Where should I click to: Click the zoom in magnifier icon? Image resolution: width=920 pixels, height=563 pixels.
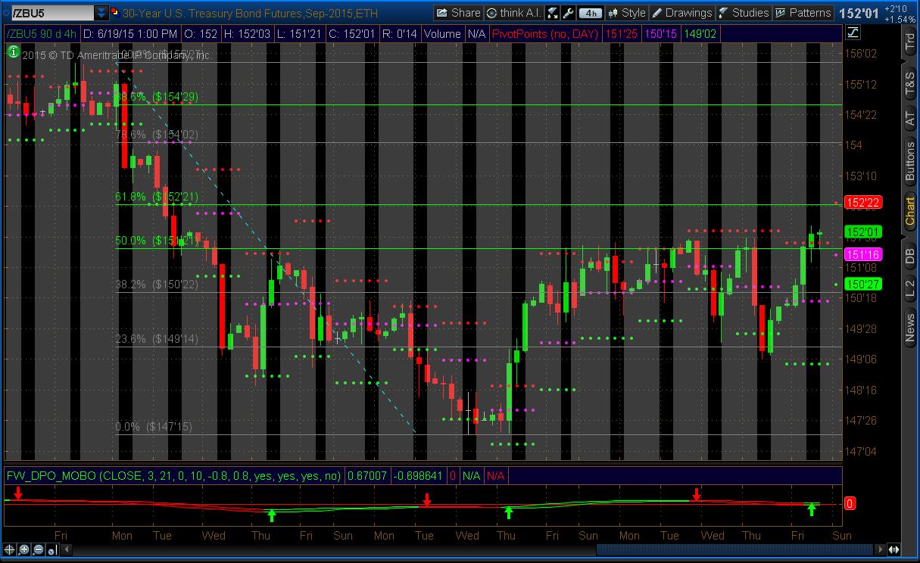24,550
